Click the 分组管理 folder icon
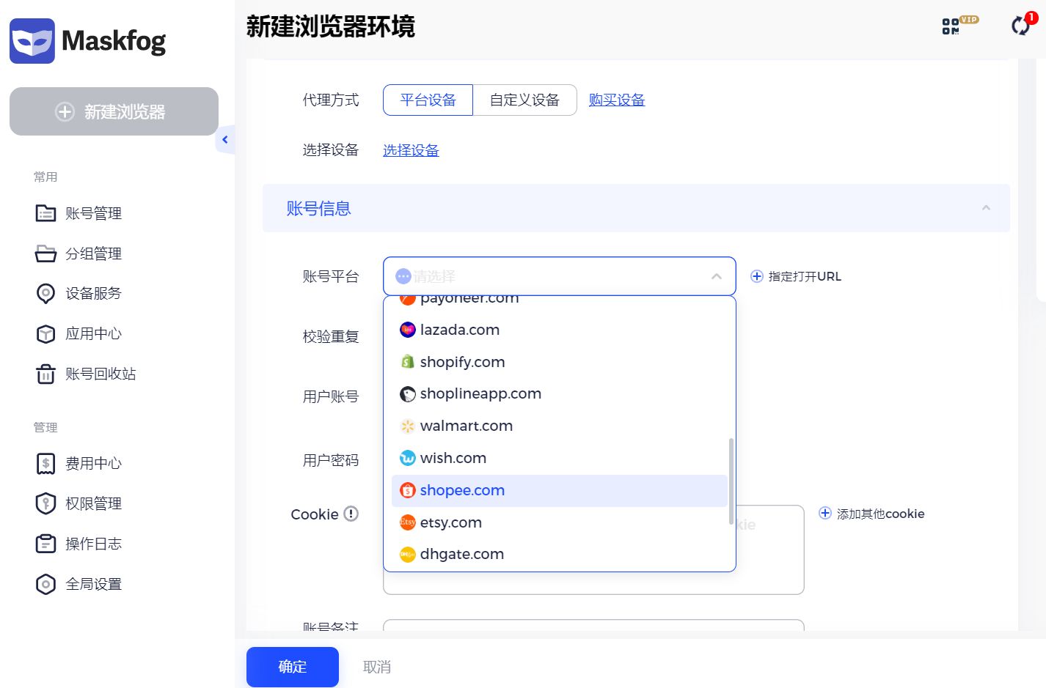 (45, 254)
